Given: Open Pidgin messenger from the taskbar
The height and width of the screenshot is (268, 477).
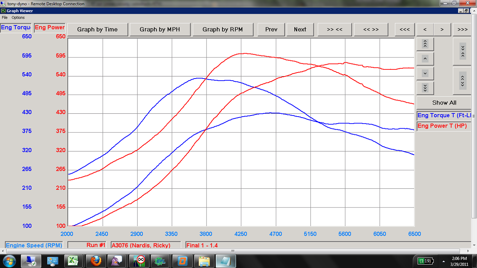Looking at the screenshot, I should [x=117, y=261].
